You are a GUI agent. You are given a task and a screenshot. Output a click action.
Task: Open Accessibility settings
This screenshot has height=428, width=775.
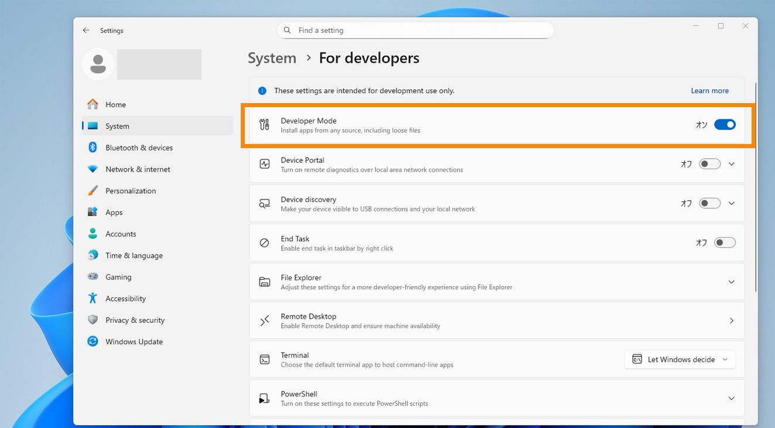157,299
